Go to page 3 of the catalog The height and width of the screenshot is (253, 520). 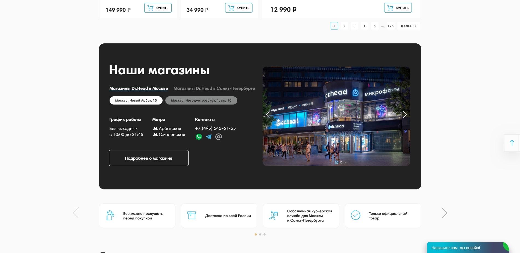coord(354,26)
